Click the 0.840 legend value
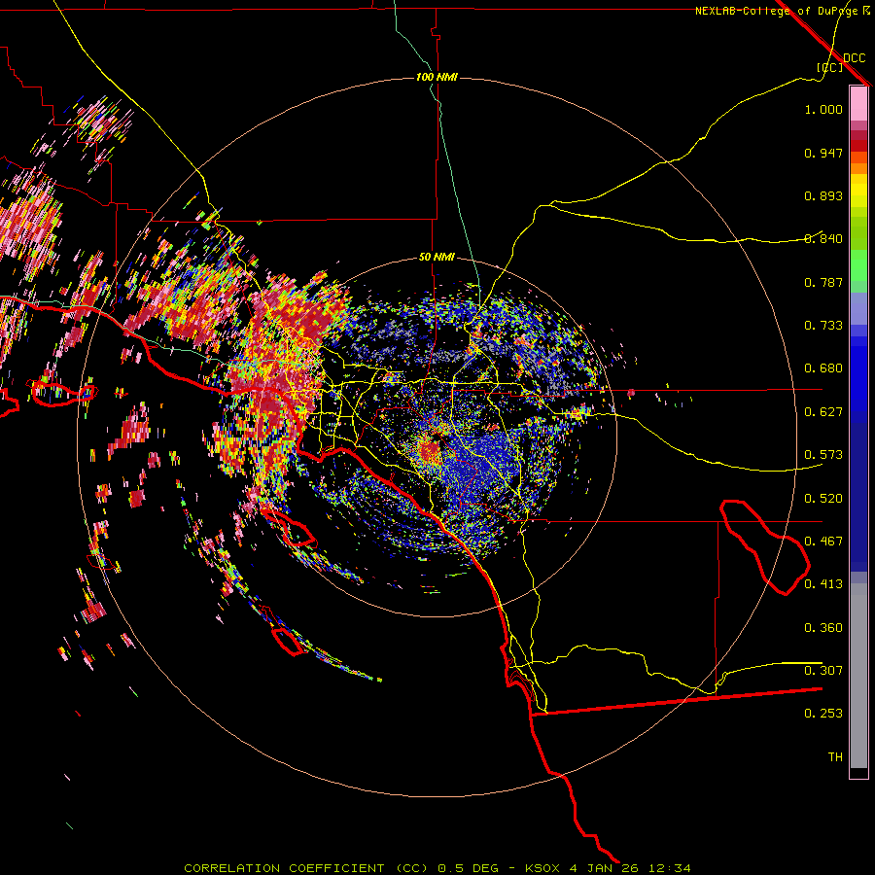Screen dimensions: 875x875 tap(823, 239)
